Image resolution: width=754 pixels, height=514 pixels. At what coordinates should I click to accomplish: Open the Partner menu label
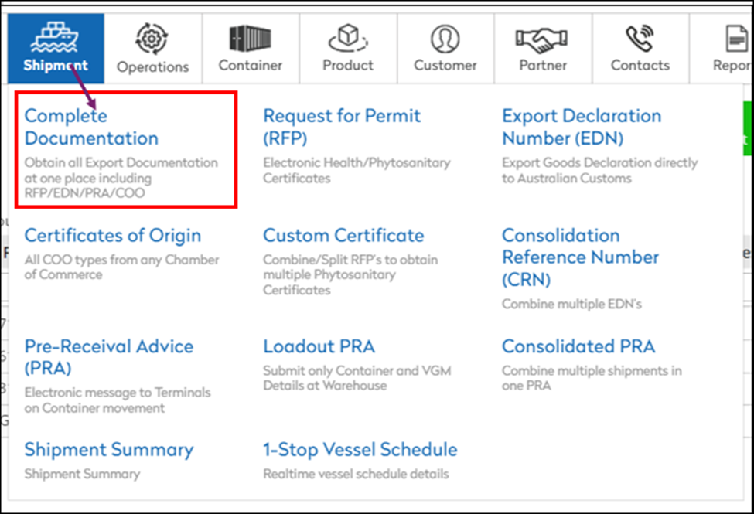coord(542,65)
